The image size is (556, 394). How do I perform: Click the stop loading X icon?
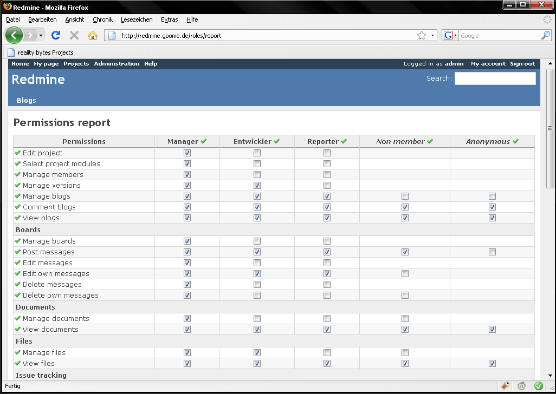(74, 35)
